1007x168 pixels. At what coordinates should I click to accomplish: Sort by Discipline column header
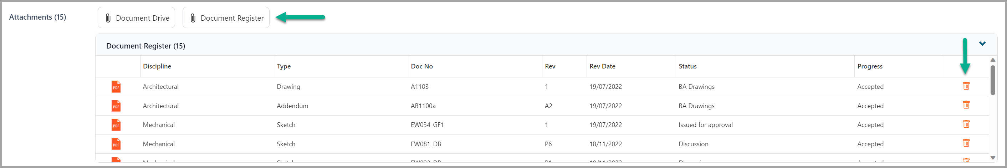click(x=157, y=66)
